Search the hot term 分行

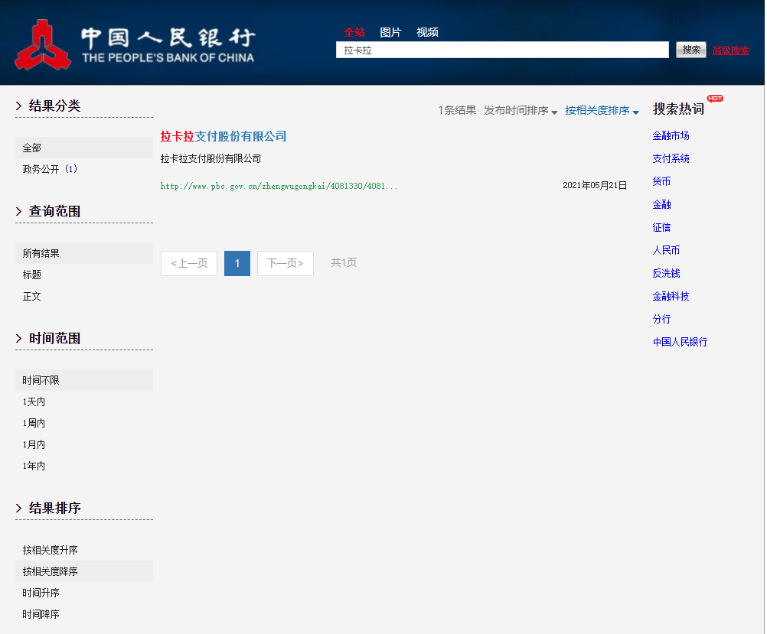pos(661,320)
